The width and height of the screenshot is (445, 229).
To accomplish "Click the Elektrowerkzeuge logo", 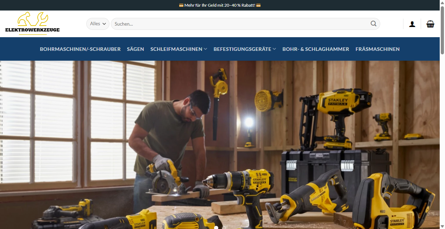I will 32,23.
